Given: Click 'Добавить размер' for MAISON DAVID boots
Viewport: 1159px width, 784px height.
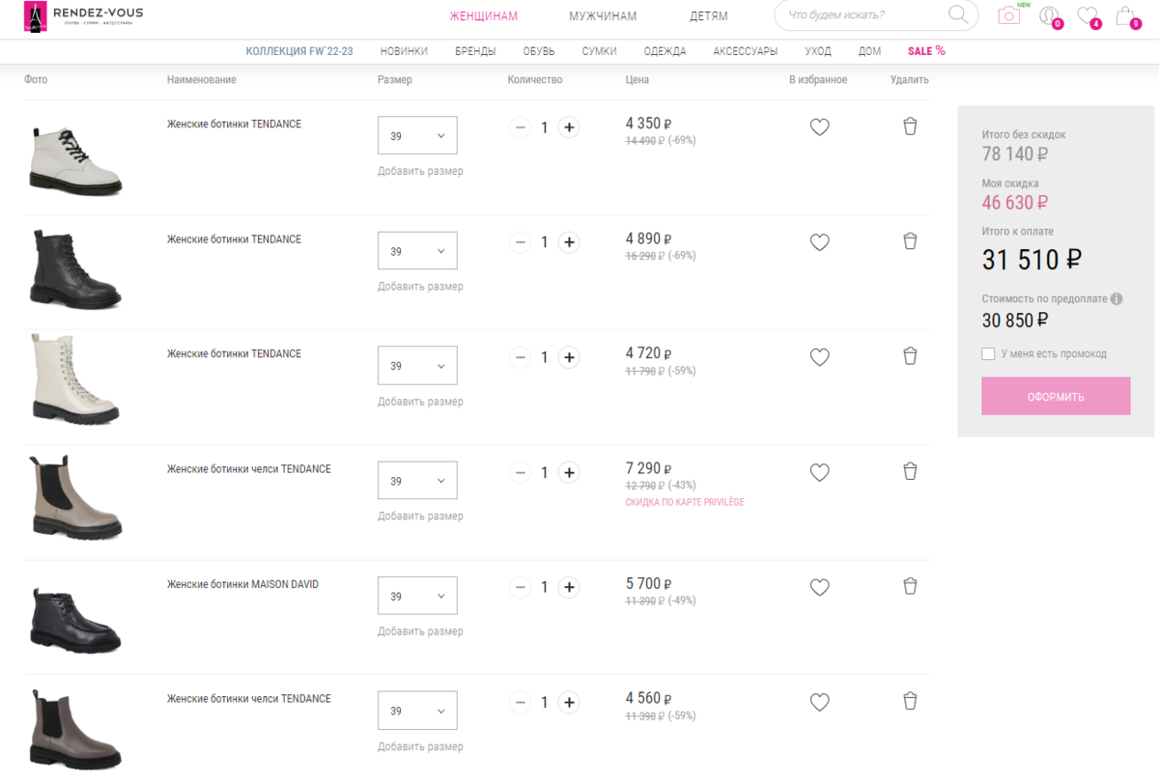Looking at the screenshot, I should point(420,630).
